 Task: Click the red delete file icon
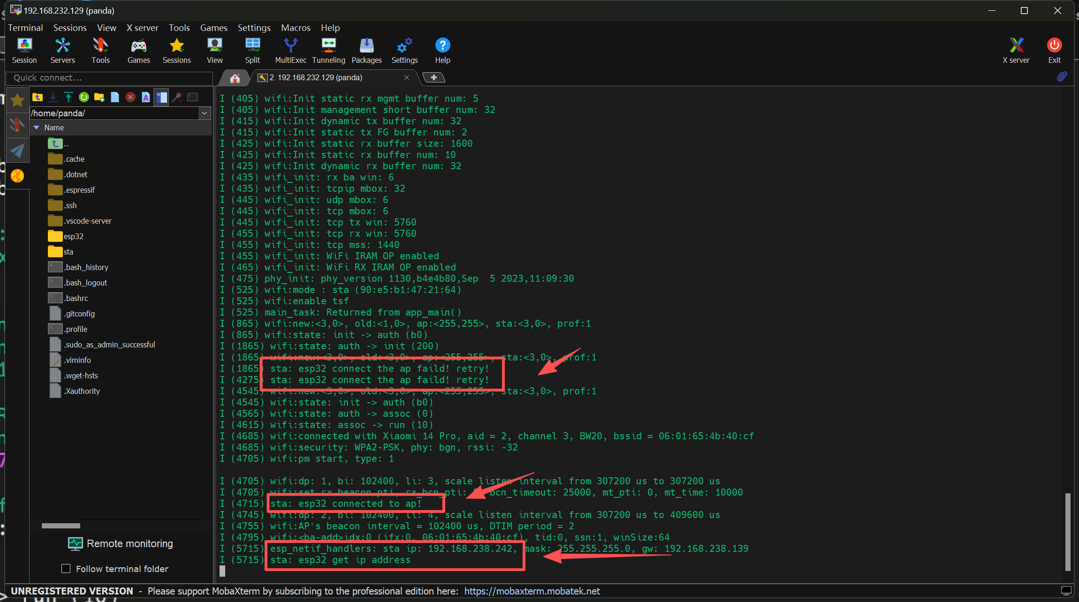pyautogui.click(x=130, y=97)
